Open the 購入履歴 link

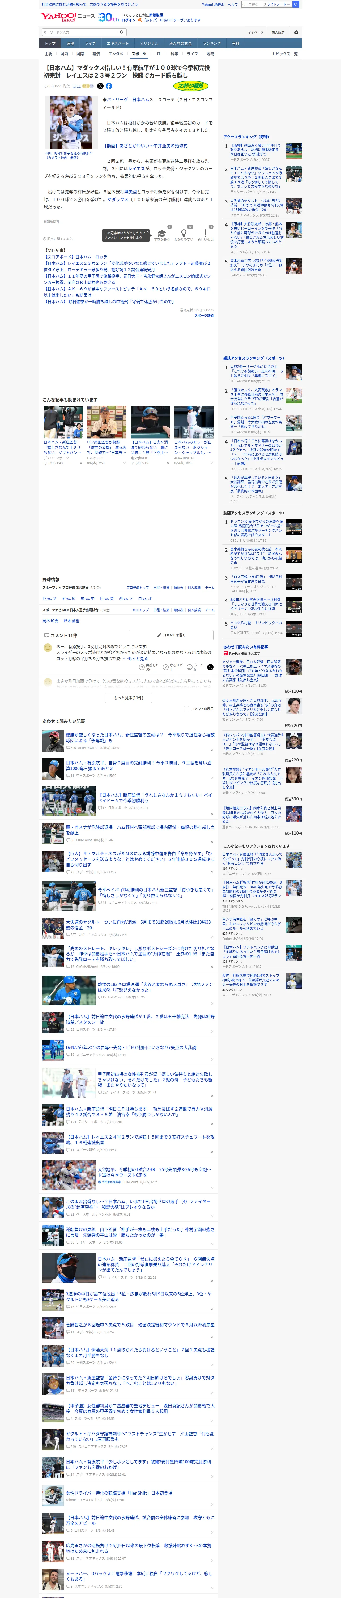point(278,32)
